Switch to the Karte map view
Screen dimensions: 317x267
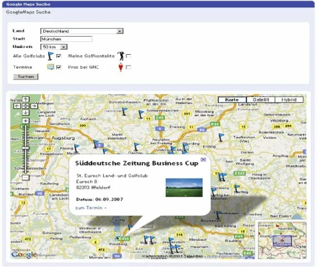click(232, 99)
